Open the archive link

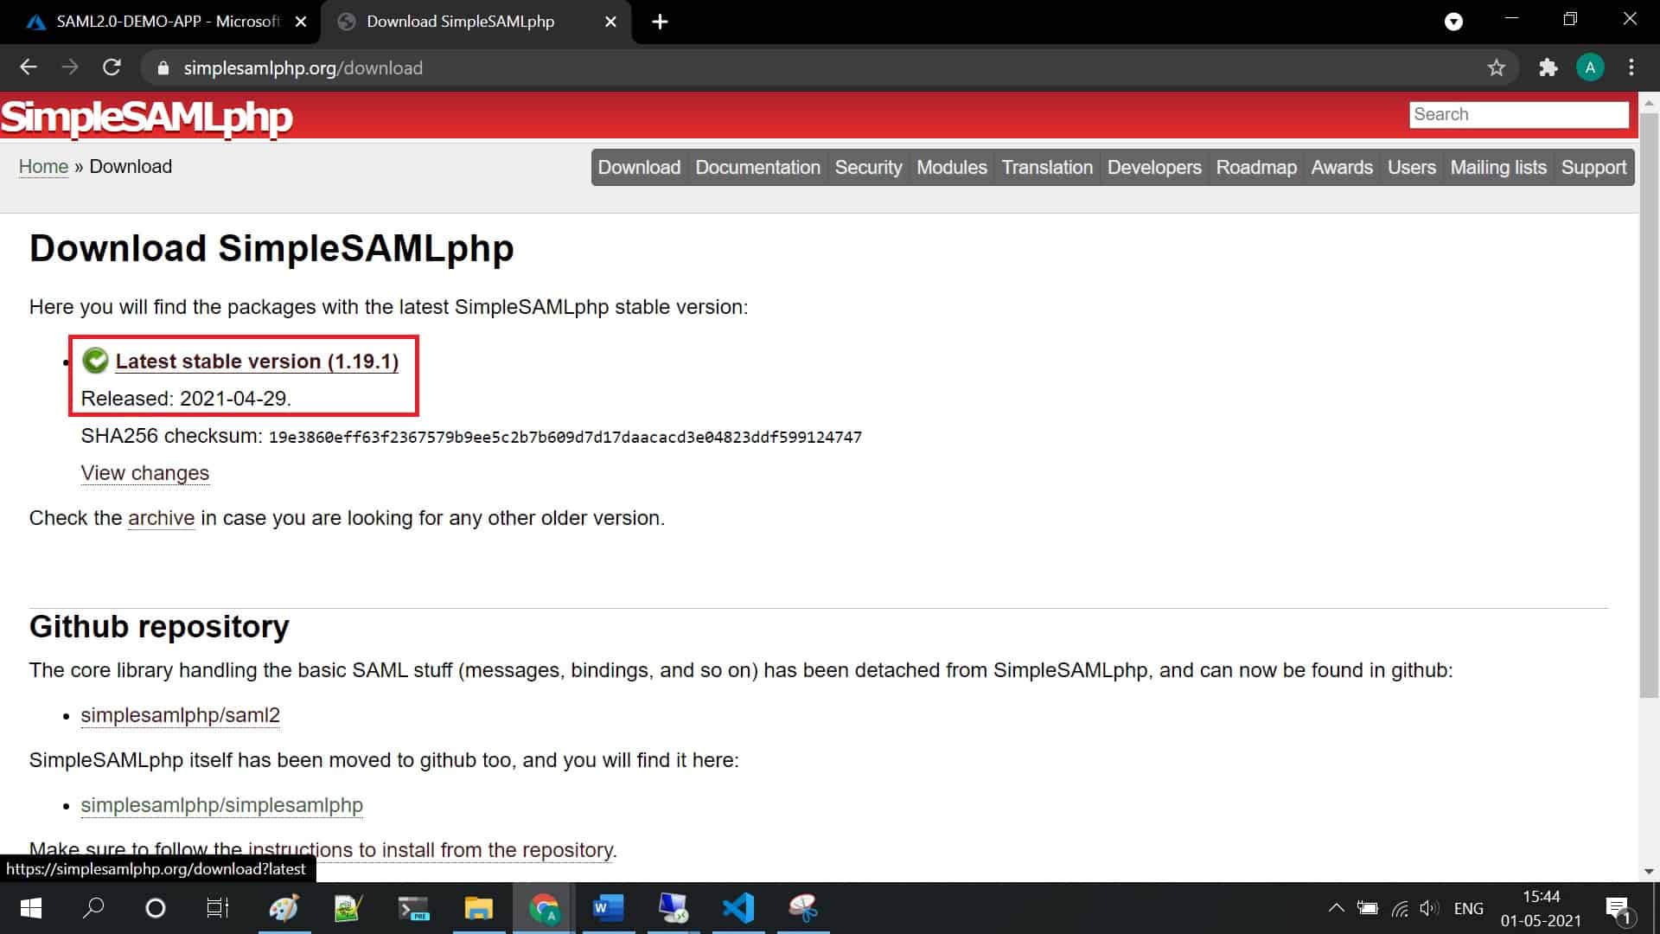[161, 518]
